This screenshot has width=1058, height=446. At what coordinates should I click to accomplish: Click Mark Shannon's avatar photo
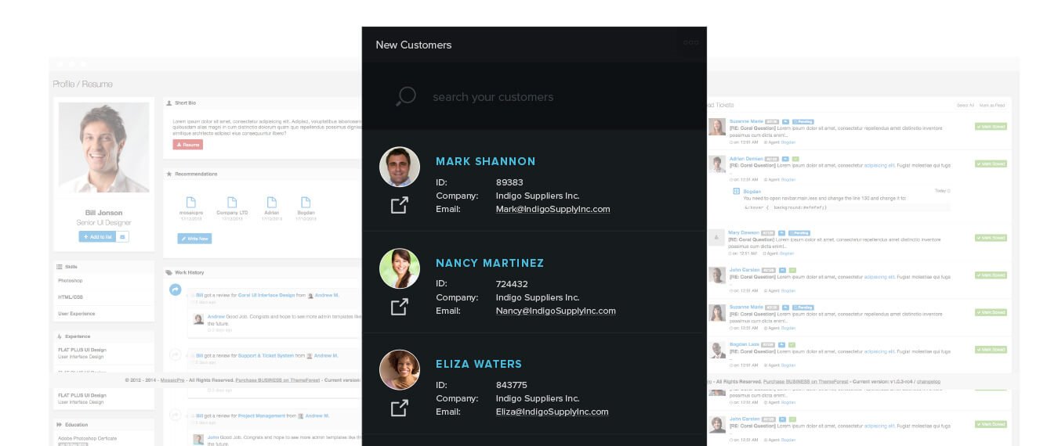400,167
